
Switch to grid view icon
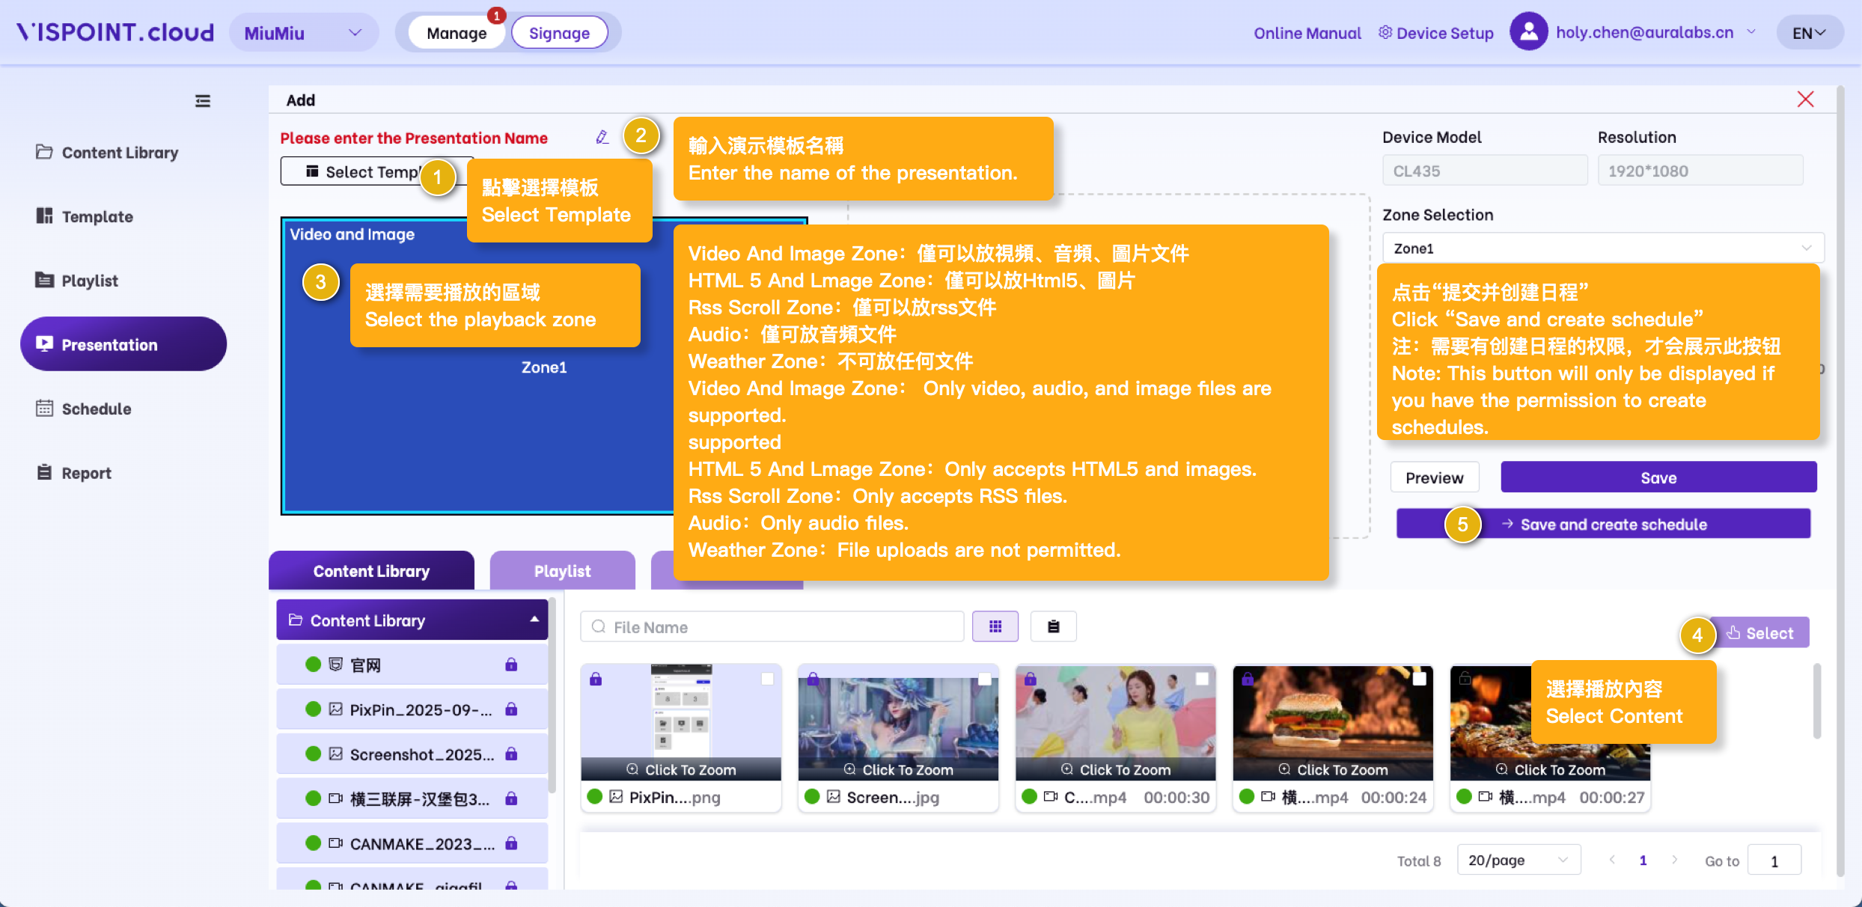(x=995, y=626)
